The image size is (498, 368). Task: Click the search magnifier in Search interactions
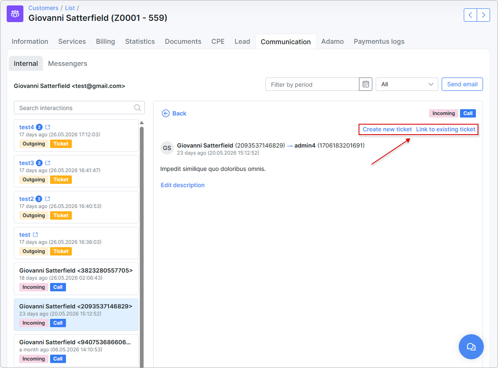pyautogui.click(x=137, y=108)
